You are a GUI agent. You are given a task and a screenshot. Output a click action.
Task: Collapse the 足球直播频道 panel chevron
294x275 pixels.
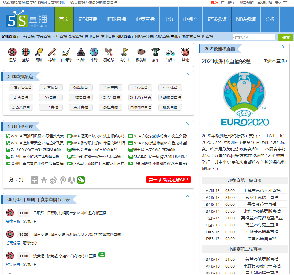click(x=188, y=74)
